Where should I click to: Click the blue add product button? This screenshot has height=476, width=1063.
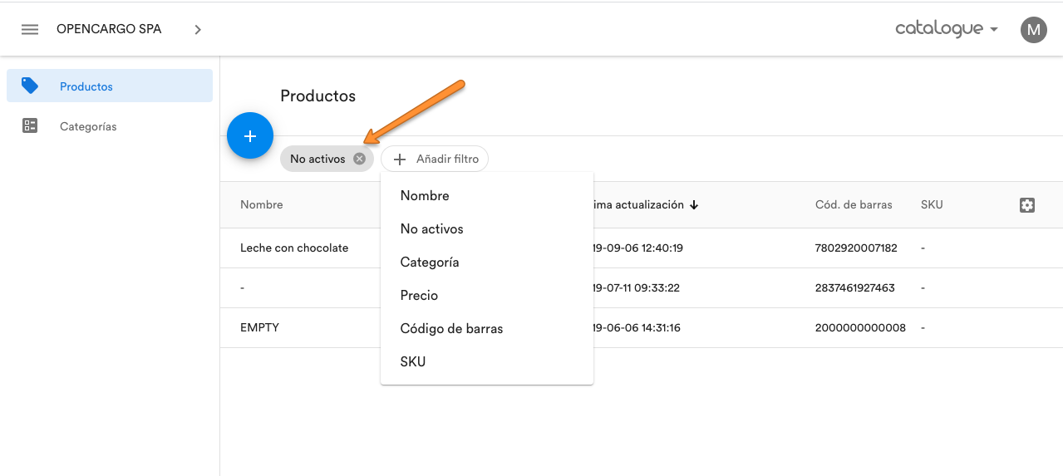250,135
